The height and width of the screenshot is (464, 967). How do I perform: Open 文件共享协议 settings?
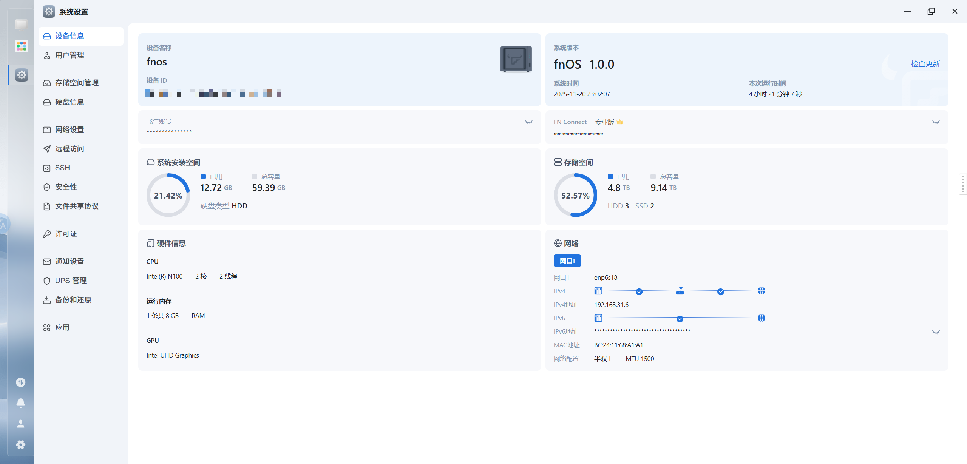pyautogui.click(x=77, y=206)
